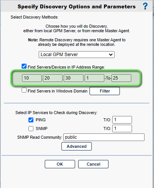The width and height of the screenshot is (154, 188).
Task: Uncheck Find Servers/Devices in IP Address Range
Action: 24,66
